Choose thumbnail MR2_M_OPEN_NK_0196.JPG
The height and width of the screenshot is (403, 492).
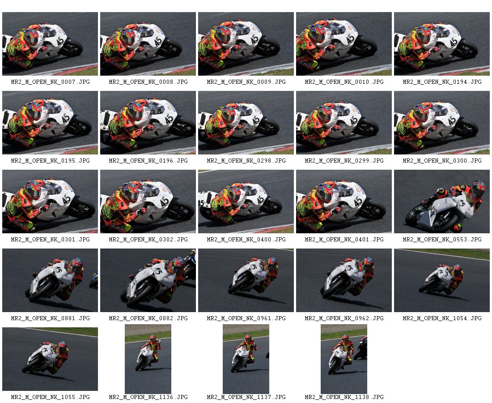pos(148,123)
